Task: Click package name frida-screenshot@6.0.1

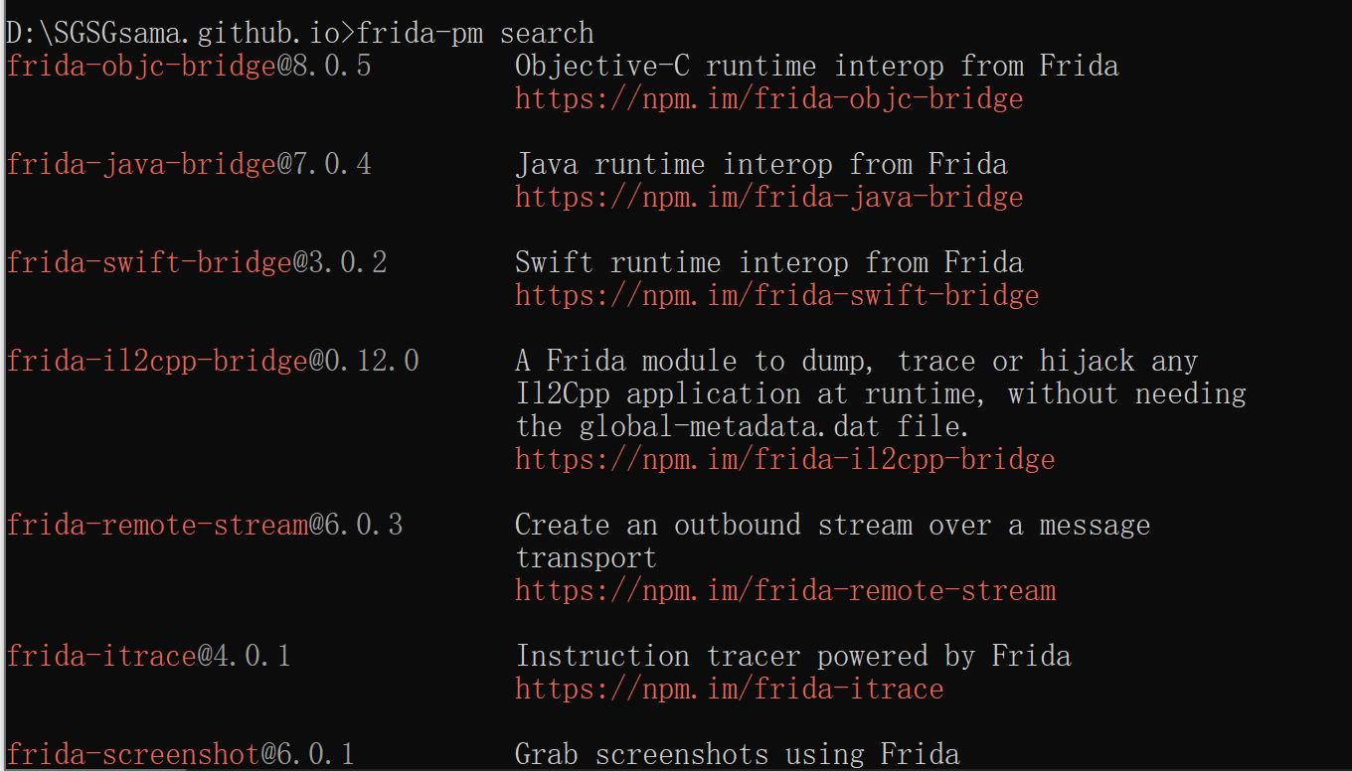Action: pos(180,755)
